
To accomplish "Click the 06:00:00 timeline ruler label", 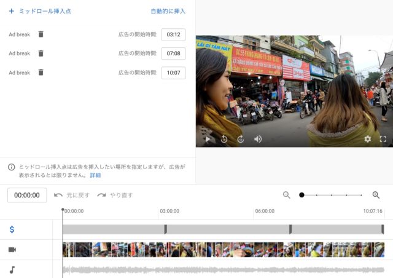I will 265,211.
